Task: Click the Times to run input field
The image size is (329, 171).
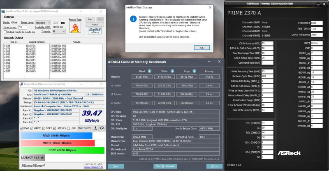Action: [23, 27]
